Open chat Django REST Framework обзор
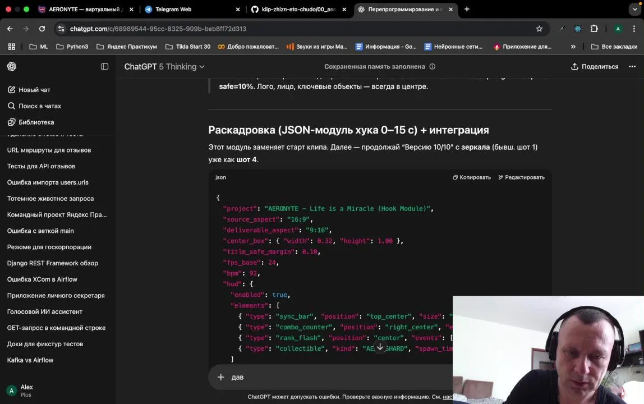Viewport: 644px width, 404px height. pos(53,263)
